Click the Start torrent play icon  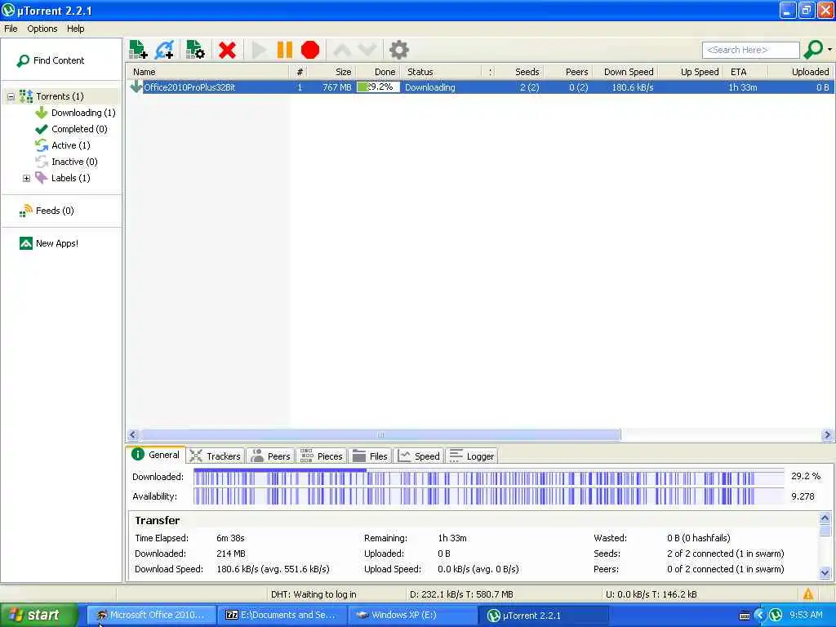(x=259, y=50)
